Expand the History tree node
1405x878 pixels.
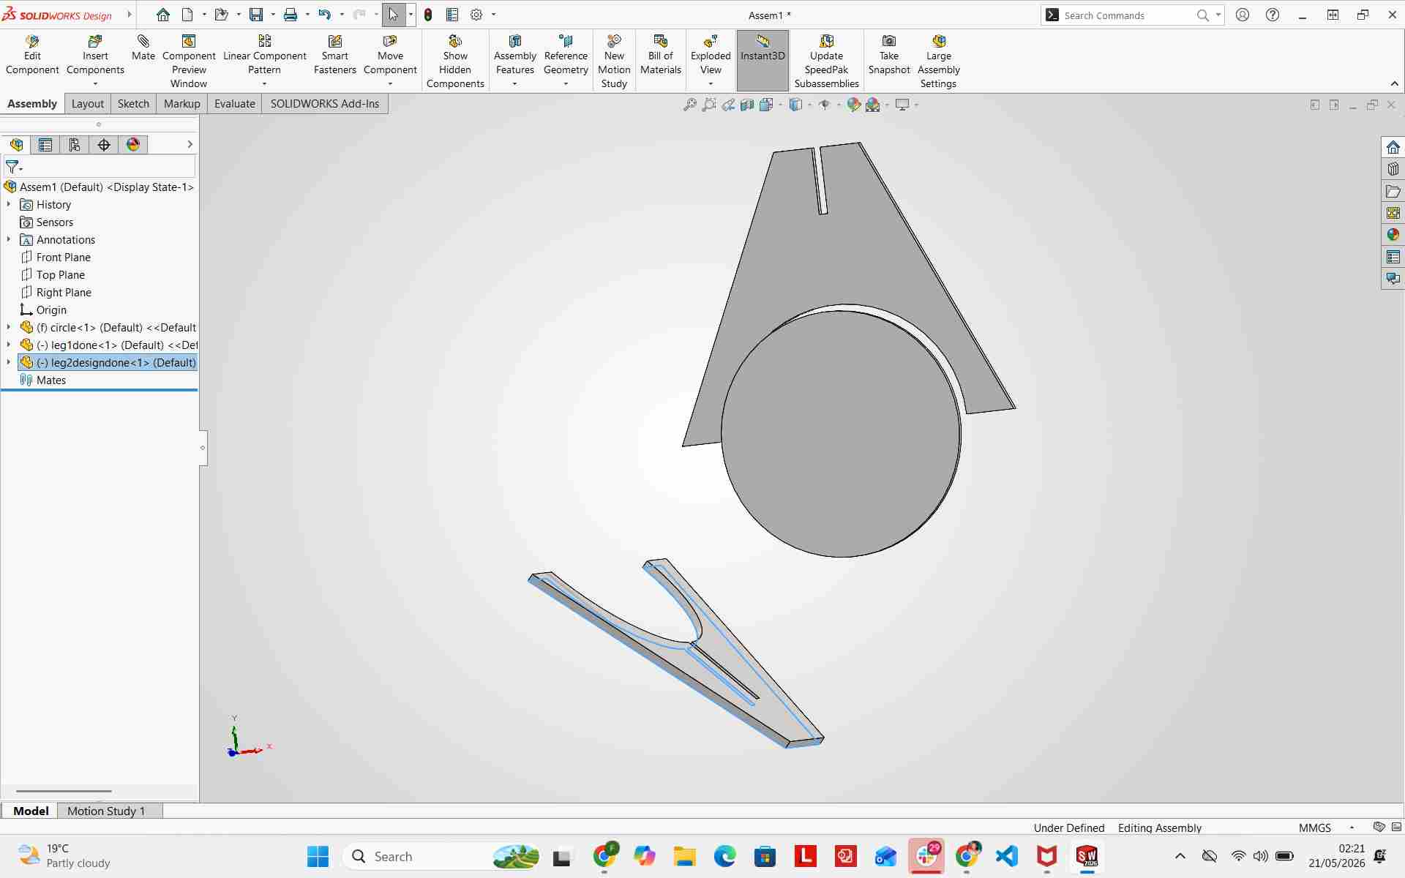tap(9, 205)
